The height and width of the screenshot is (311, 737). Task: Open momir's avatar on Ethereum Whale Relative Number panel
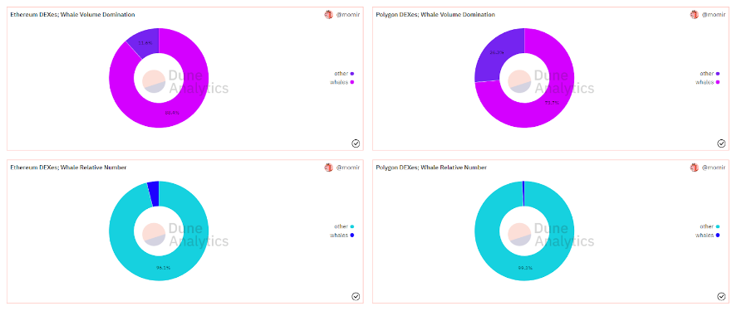tap(328, 168)
